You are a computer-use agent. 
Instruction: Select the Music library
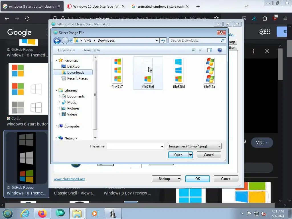72,102
